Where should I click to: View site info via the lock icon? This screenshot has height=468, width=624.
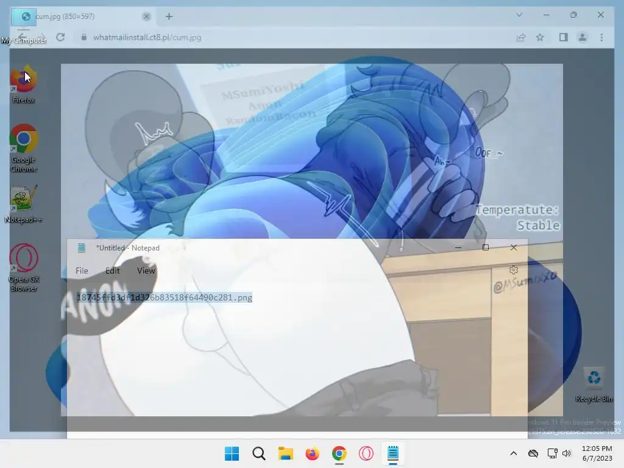coord(84,37)
